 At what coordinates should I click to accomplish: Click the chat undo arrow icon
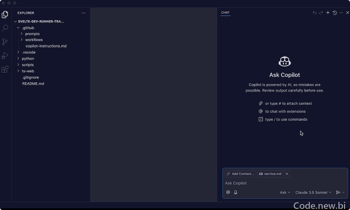(x=315, y=13)
